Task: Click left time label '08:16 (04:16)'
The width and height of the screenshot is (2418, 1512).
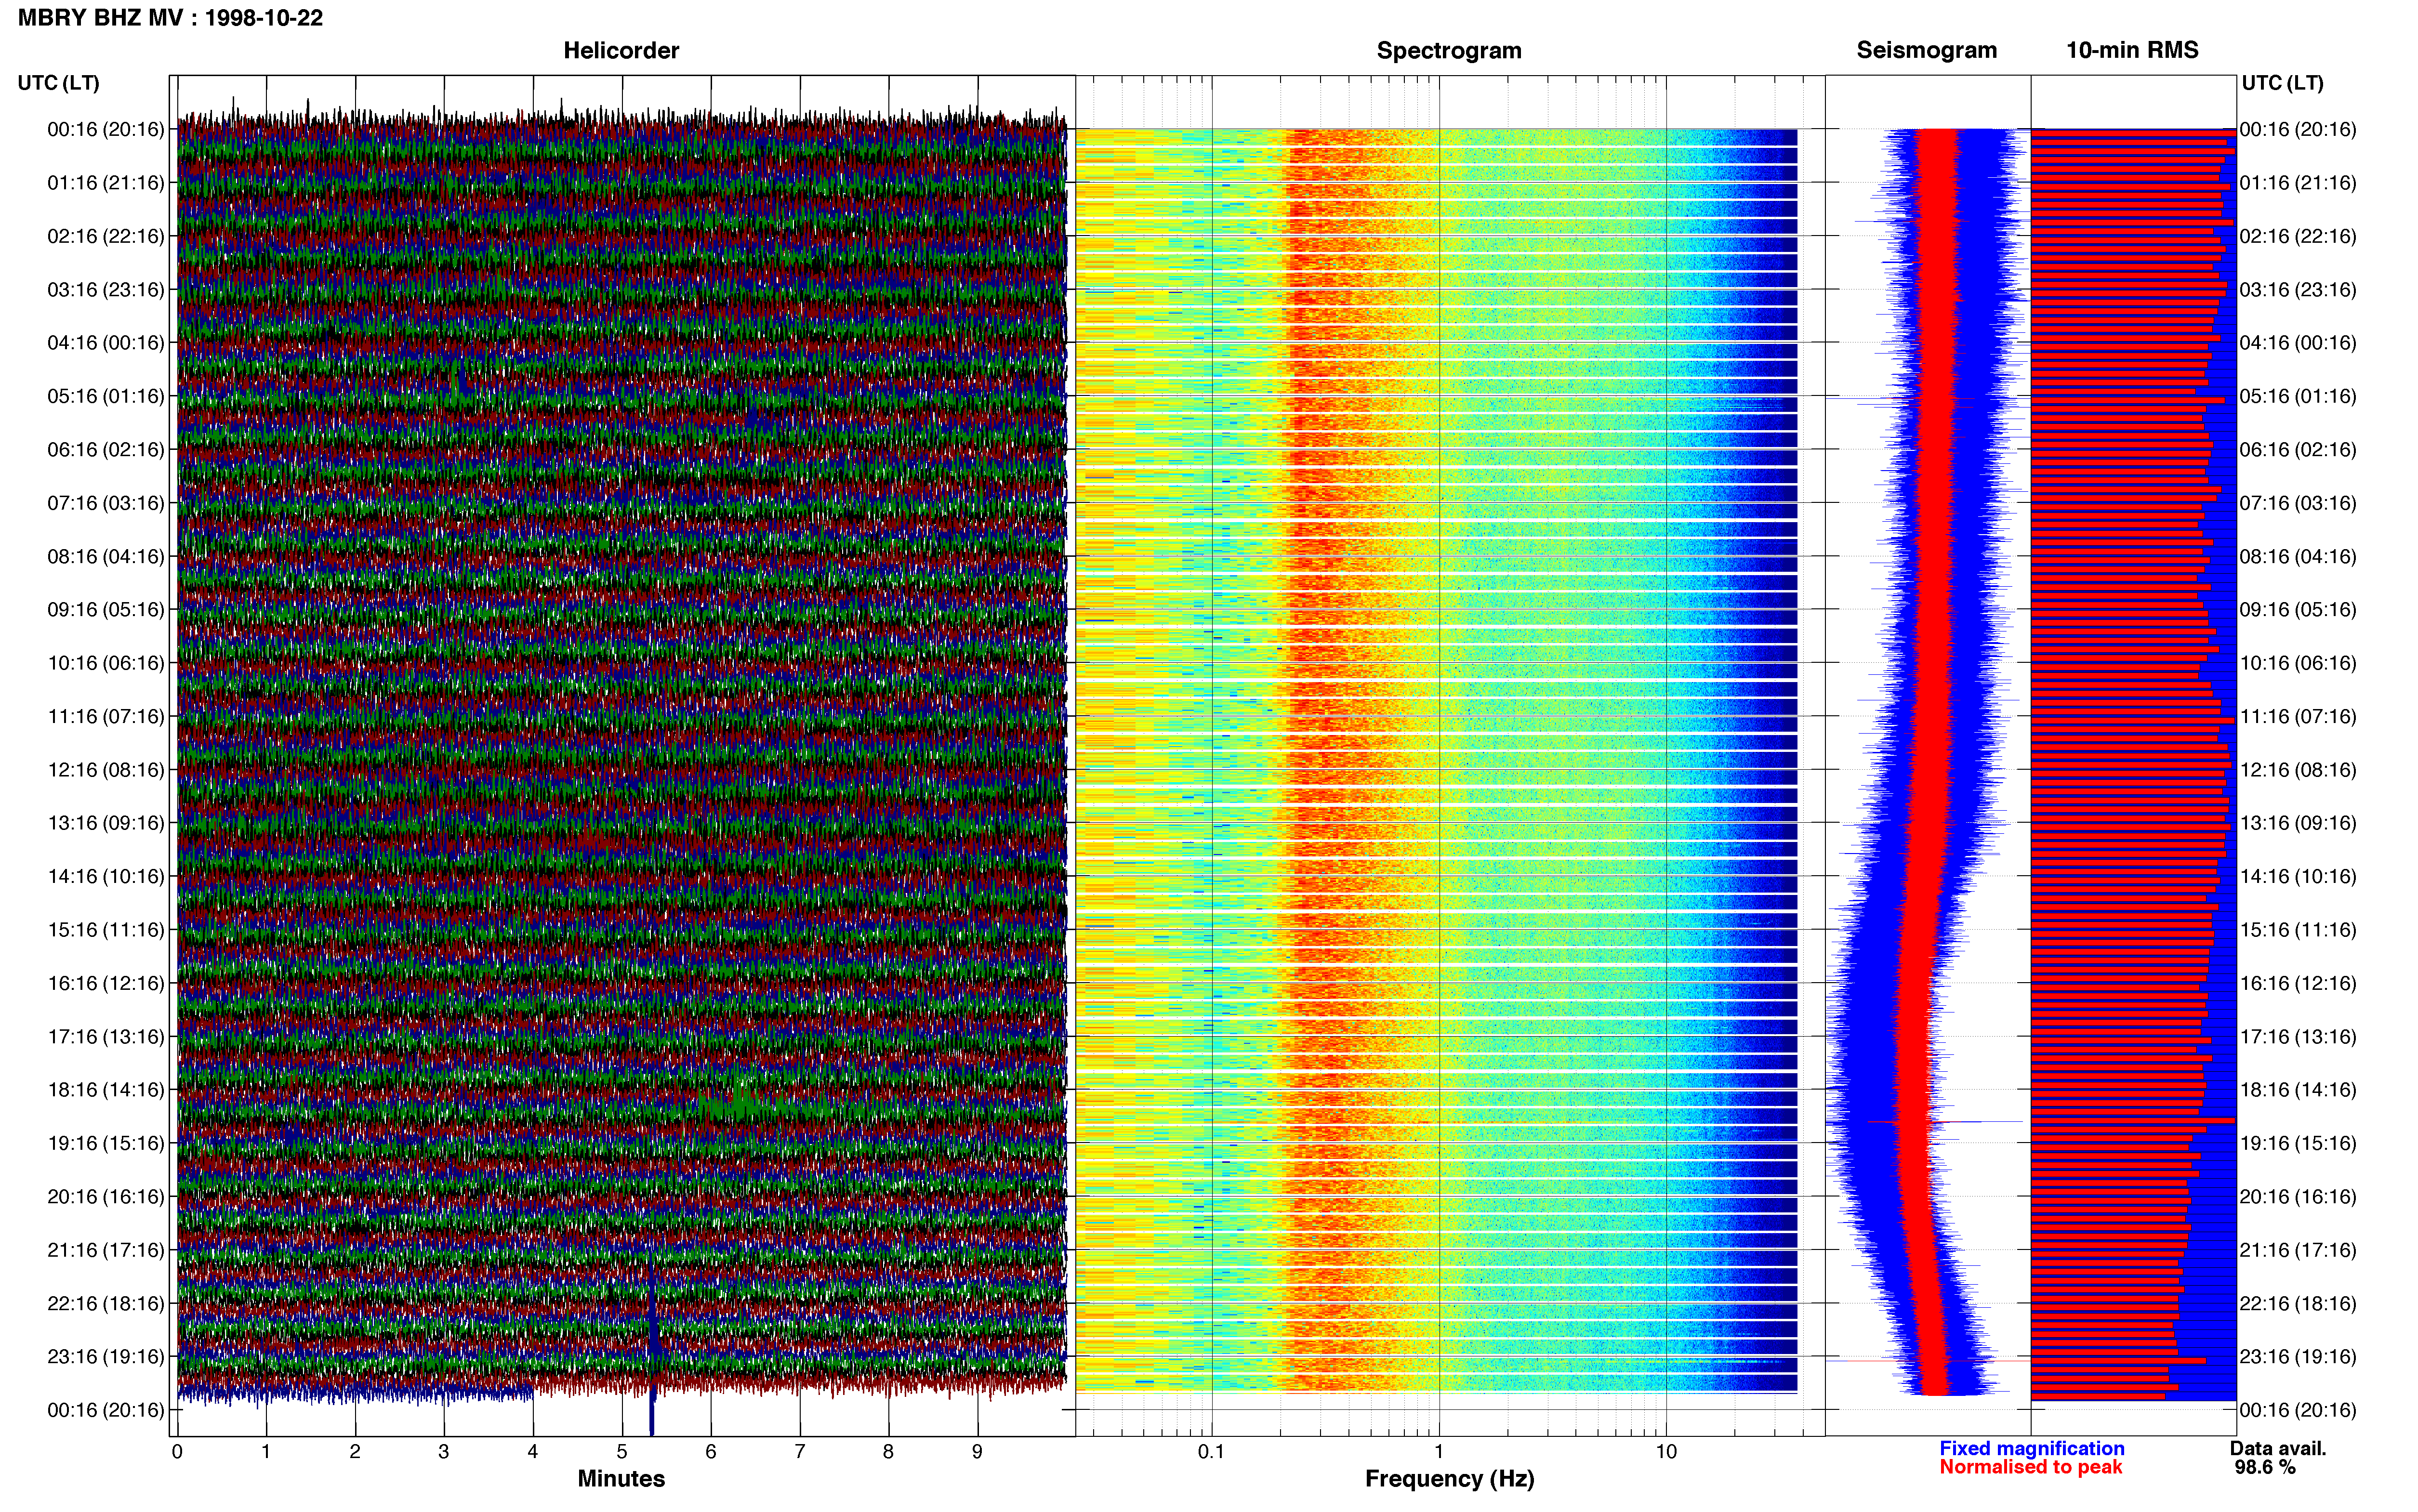Action: (106, 557)
